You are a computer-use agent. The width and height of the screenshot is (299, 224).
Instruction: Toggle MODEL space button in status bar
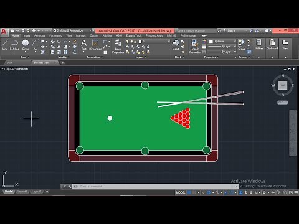[x=181, y=192]
